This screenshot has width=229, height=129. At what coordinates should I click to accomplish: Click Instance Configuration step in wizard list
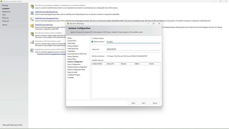coord(75,62)
